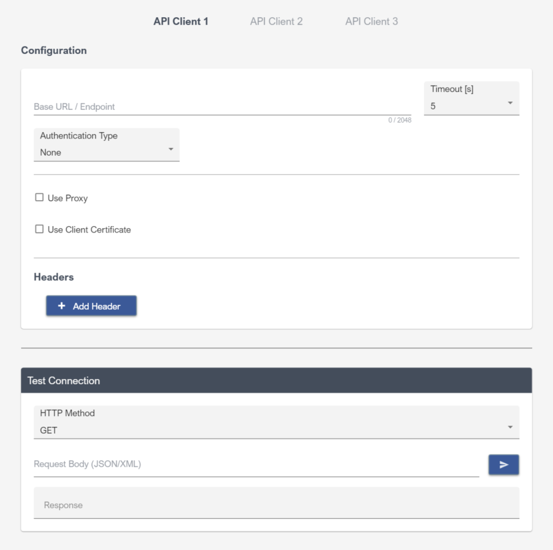The width and height of the screenshot is (553, 550).
Task: Click the Authentication Type dropdown arrow
Action: click(x=170, y=149)
